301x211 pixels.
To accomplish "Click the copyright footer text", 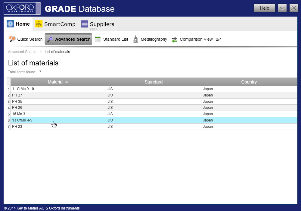I will [42, 208].
